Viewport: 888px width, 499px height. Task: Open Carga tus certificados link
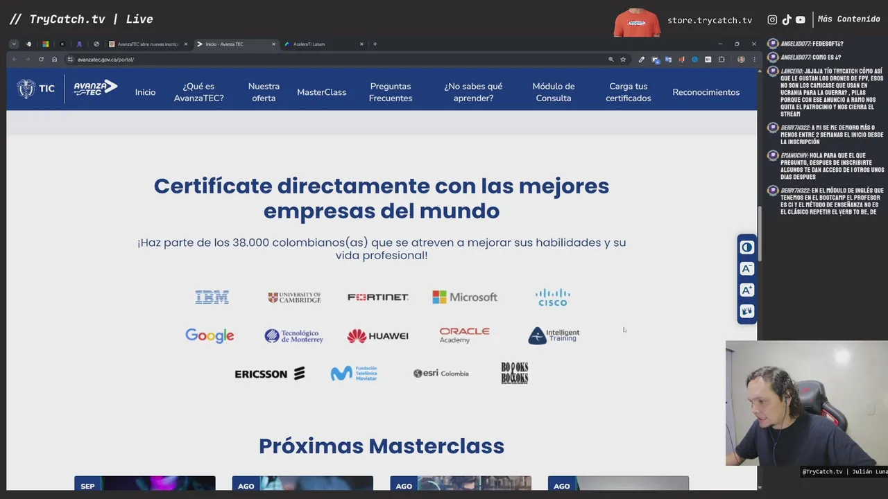pos(629,92)
